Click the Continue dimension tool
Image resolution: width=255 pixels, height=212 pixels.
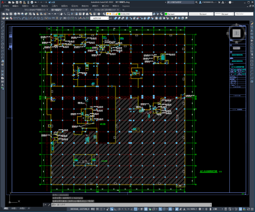[x=53, y=18]
